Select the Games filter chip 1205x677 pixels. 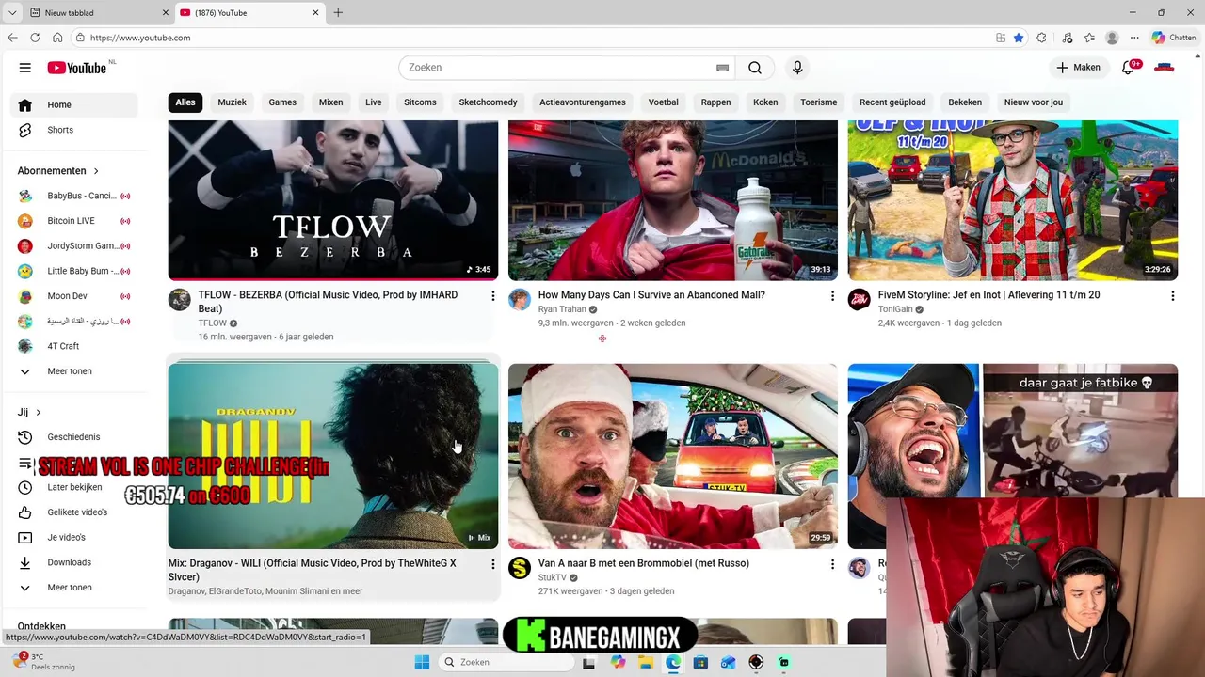point(282,102)
